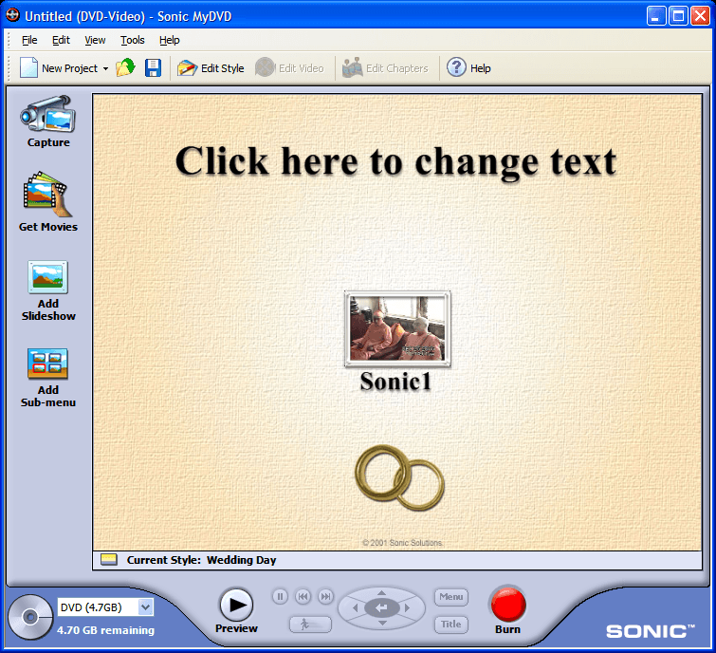716x653 pixels.
Task: Click the Sonic MyDVD title bar app icon
Action: (12, 15)
